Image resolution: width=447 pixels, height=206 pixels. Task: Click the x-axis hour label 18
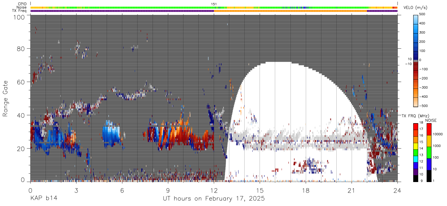coord(306,190)
